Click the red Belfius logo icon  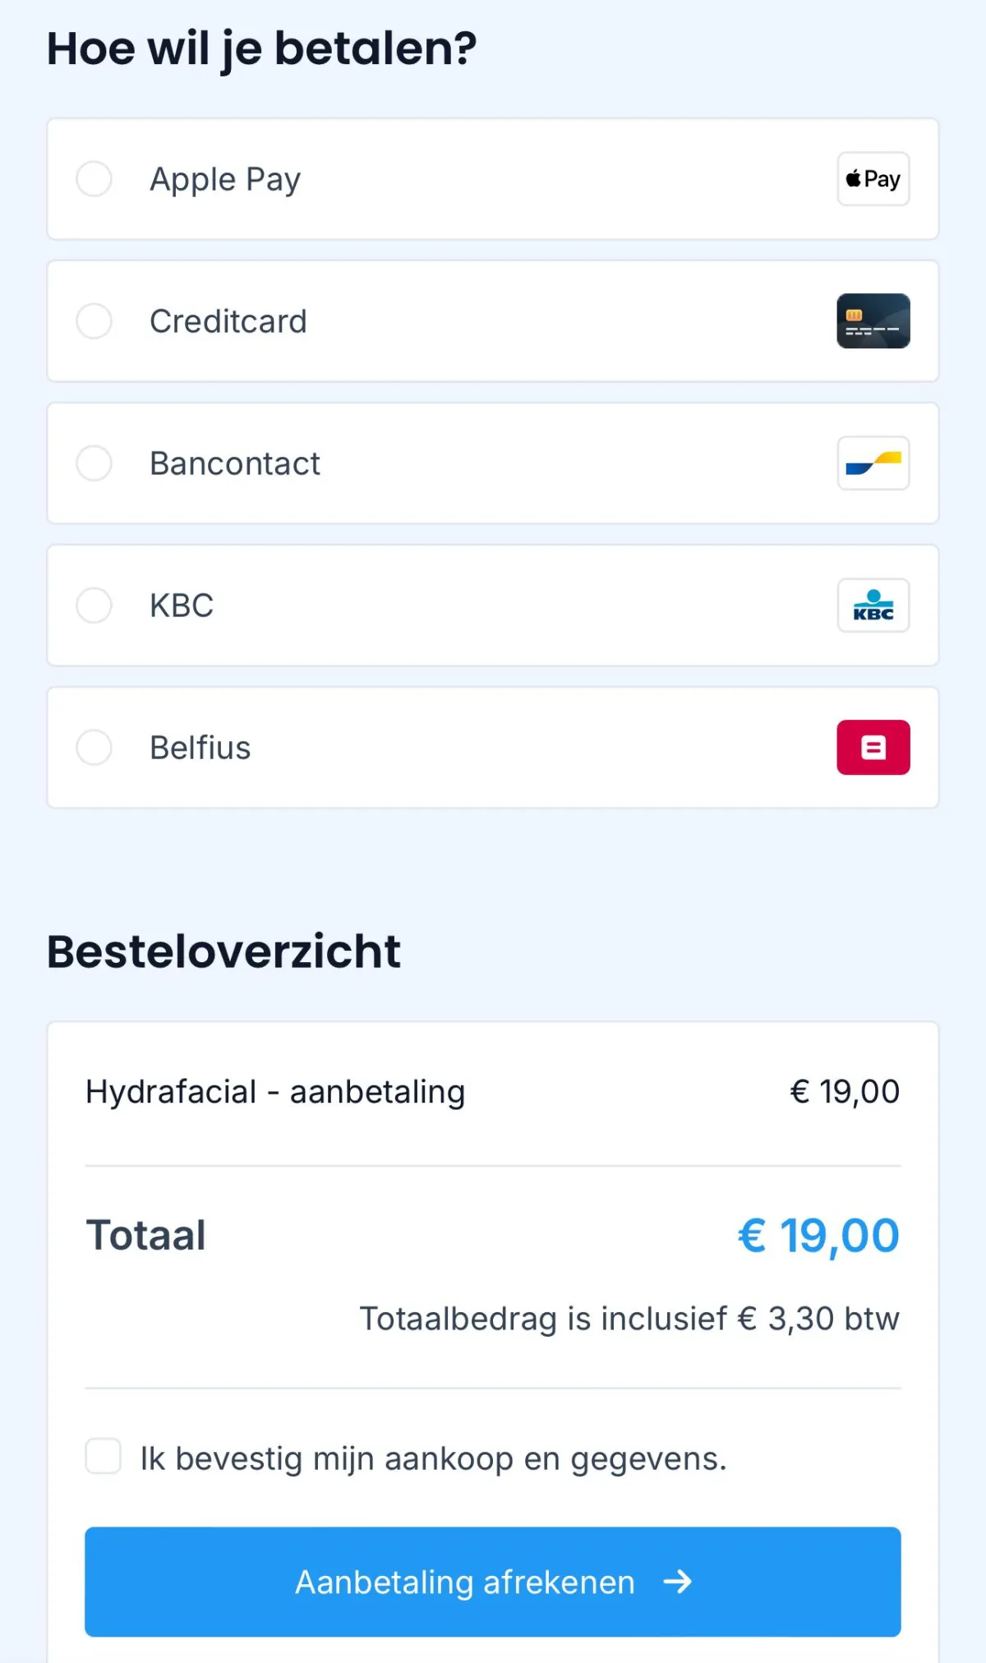[873, 748]
